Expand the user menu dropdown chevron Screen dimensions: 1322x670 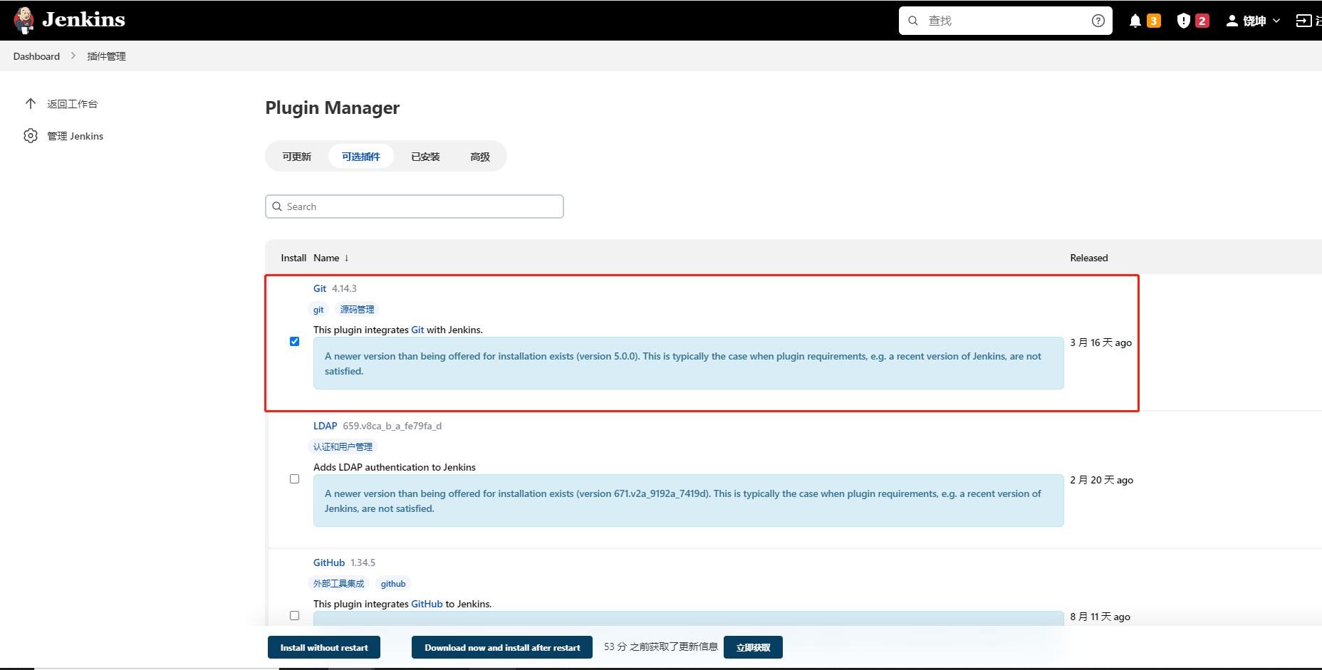(x=1276, y=21)
